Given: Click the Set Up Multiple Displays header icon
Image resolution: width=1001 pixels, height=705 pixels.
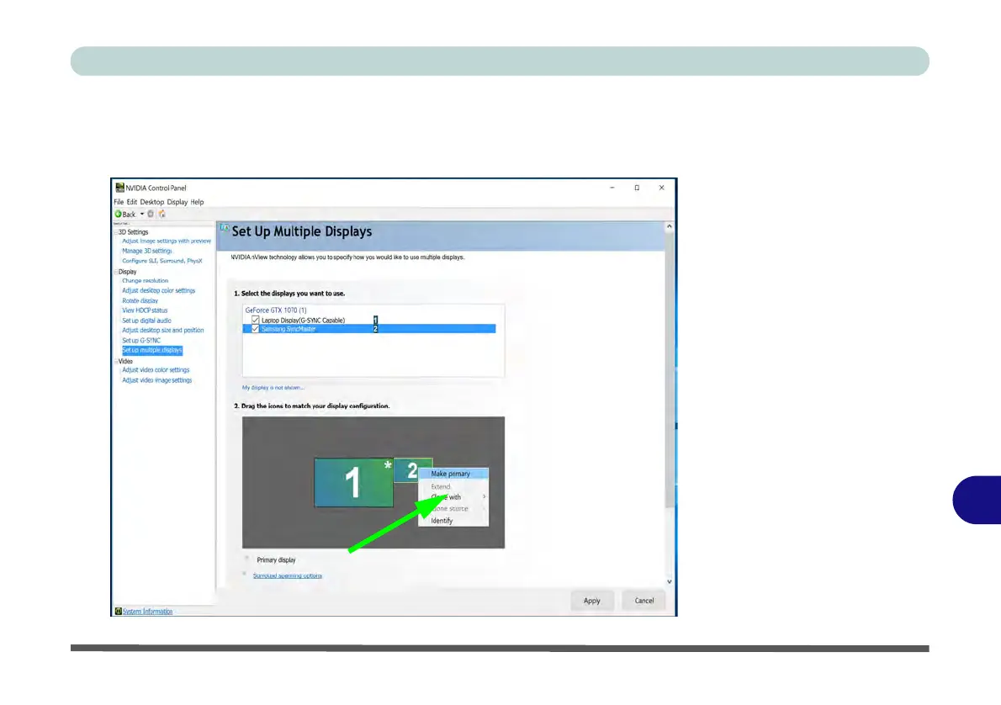Looking at the screenshot, I should [225, 228].
